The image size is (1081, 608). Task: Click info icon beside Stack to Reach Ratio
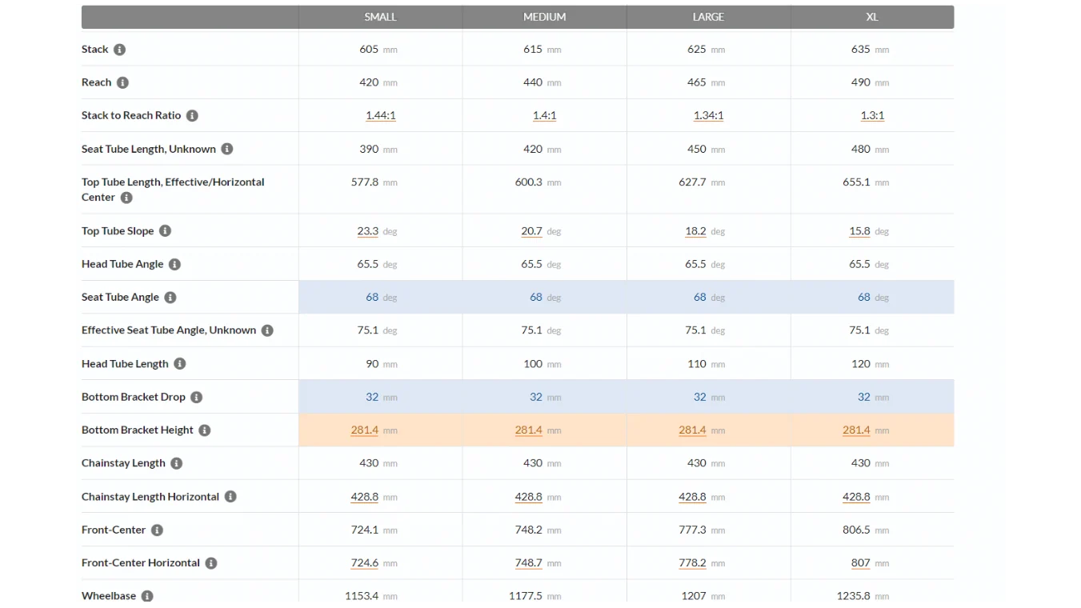coord(192,116)
